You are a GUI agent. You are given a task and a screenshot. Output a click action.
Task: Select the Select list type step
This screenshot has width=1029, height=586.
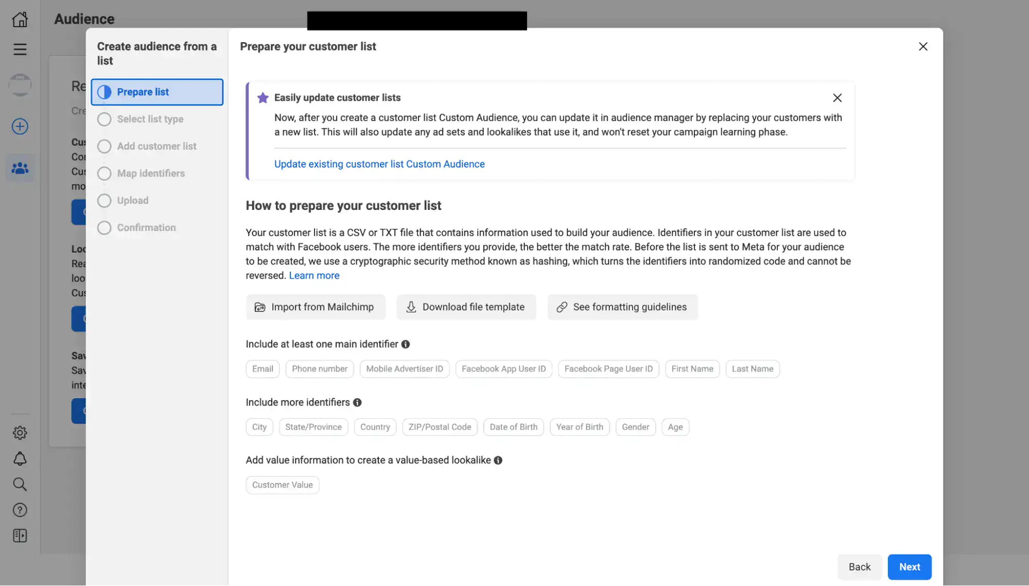[150, 119]
